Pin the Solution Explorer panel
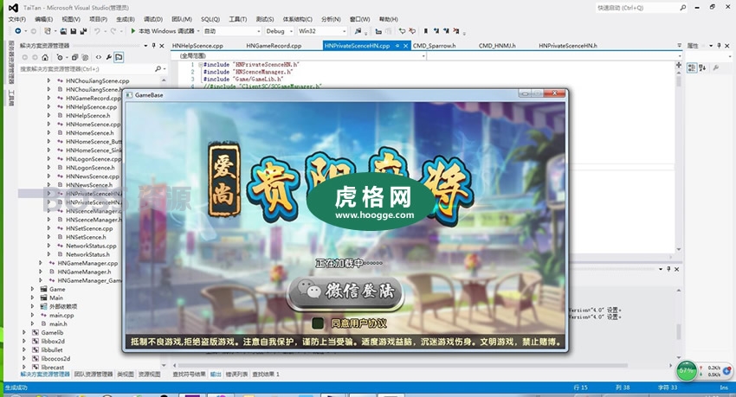 click(153, 46)
